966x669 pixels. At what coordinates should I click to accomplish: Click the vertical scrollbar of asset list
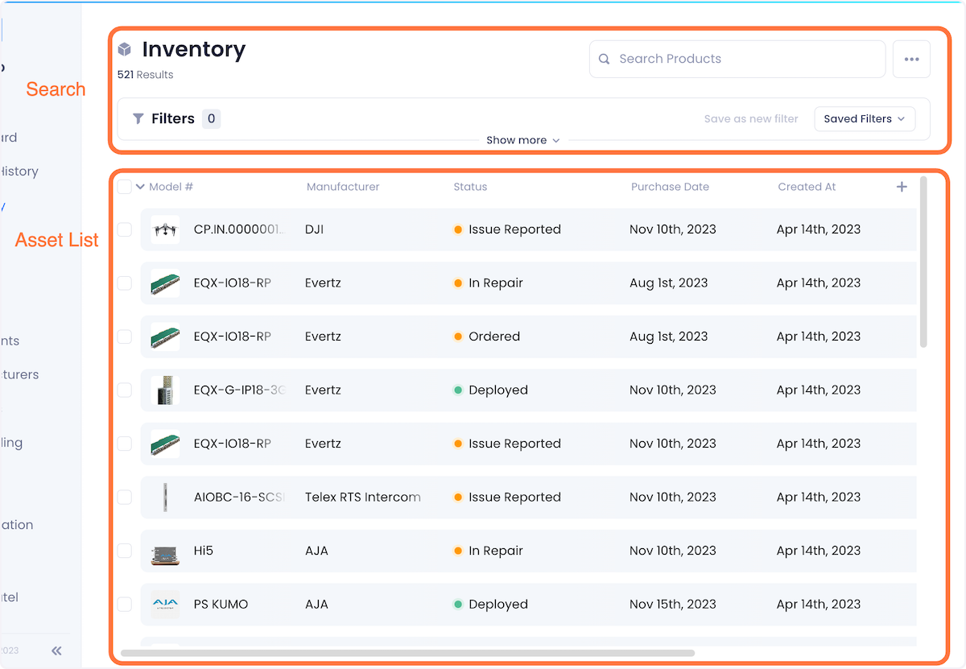coord(923,262)
